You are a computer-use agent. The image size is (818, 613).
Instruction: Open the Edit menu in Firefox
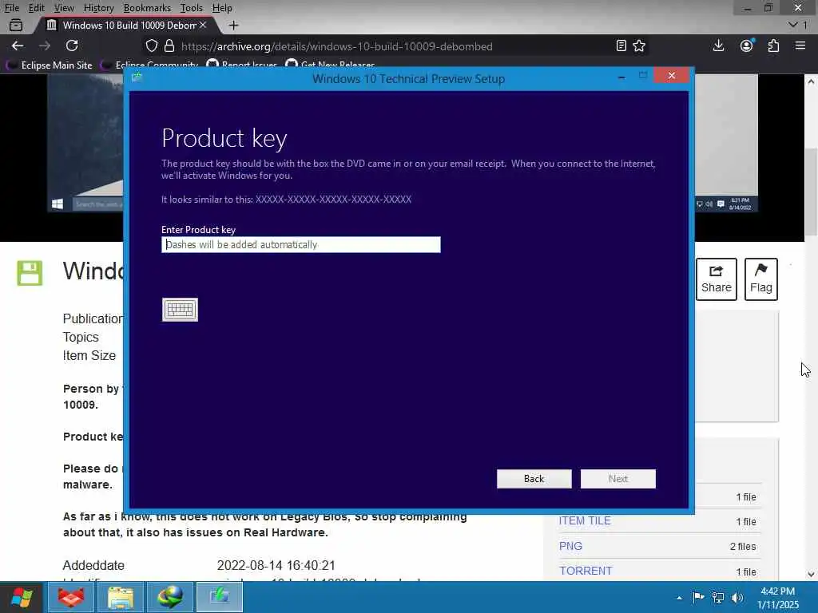[36, 8]
